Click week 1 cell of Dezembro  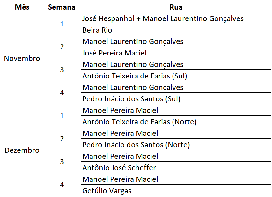pos(62,116)
